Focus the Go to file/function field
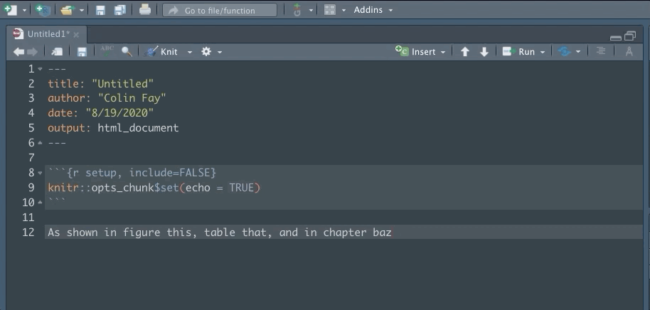The width and height of the screenshot is (650, 310). (220, 11)
